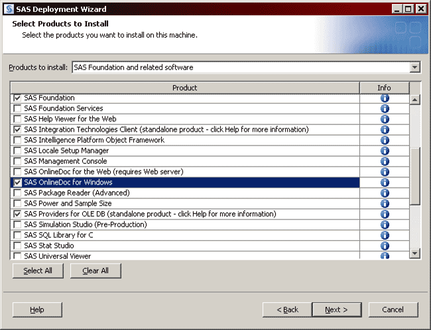Open info for SAS OnlineDoc for Windows
The image size is (431, 330).
[x=385, y=183]
